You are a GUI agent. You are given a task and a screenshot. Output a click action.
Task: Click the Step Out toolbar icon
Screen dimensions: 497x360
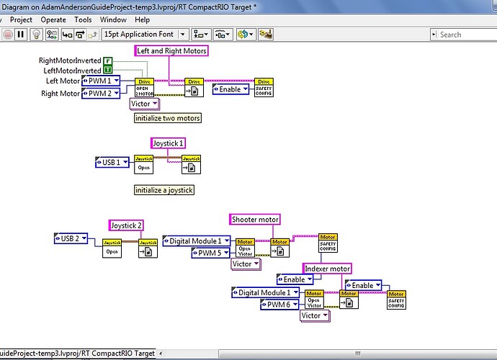[x=93, y=35]
